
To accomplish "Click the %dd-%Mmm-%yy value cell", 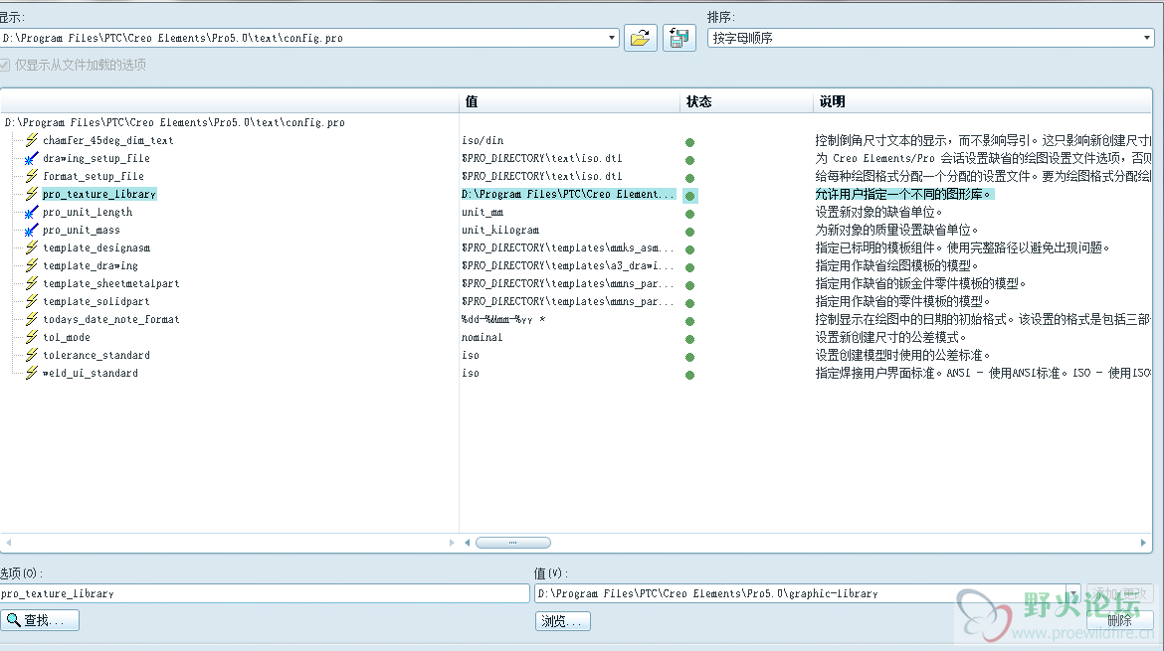I will (503, 319).
